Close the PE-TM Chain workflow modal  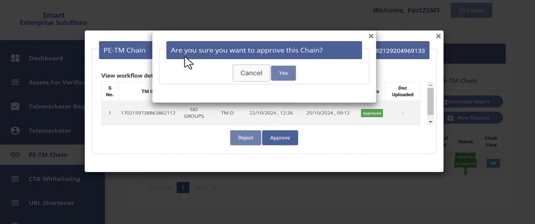tap(438, 36)
